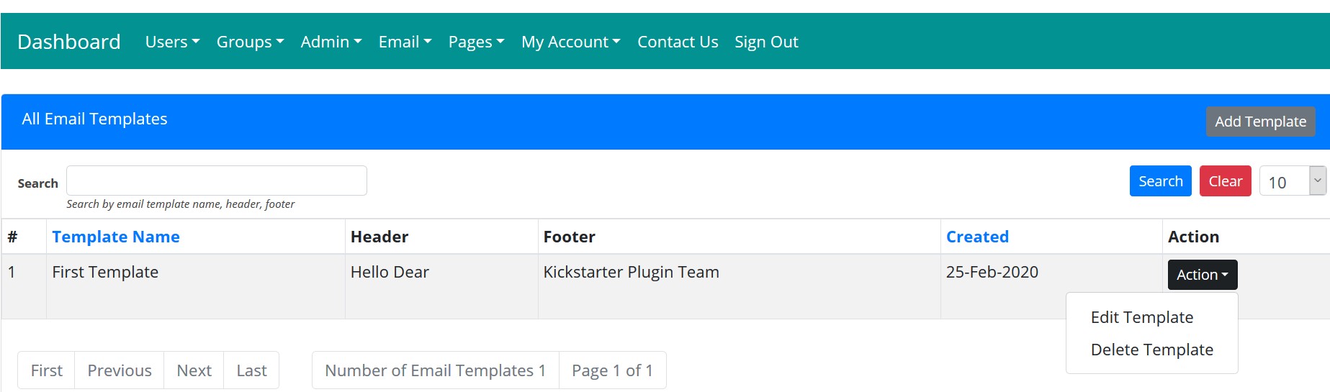Choose Edit Template from the menu
The image size is (1330, 392).
[x=1142, y=317]
